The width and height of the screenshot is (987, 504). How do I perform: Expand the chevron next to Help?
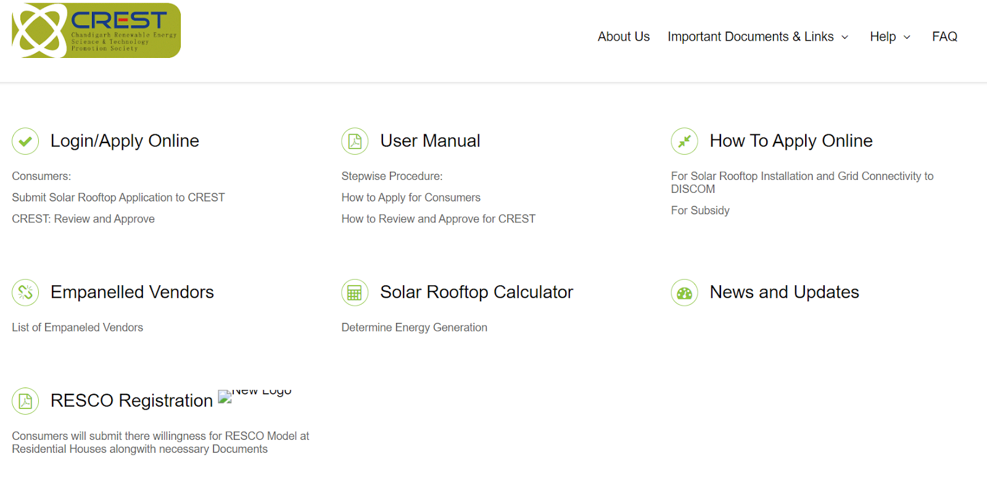(907, 38)
